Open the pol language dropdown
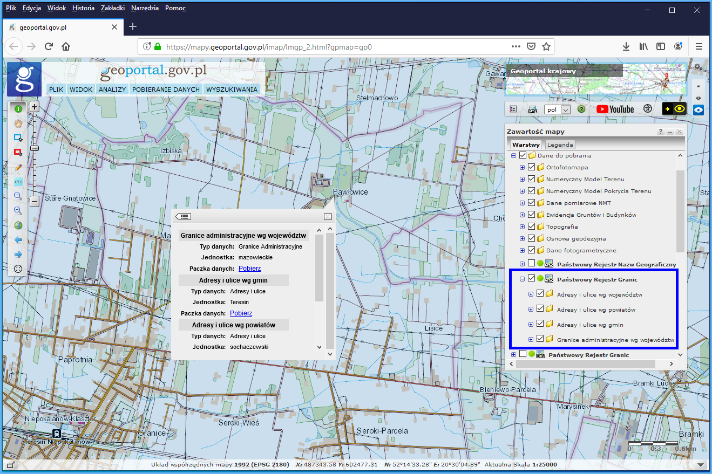This screenshot has height=474, width=712. 558,109
